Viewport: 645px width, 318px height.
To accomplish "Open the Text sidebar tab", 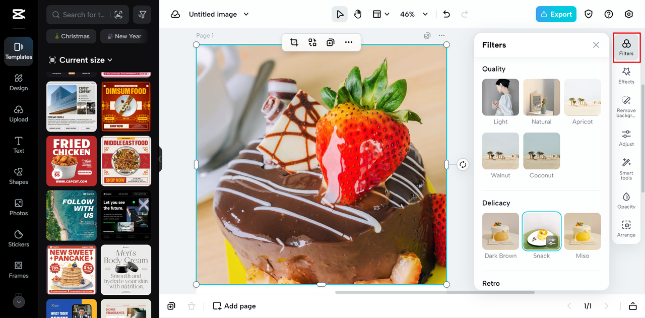I will coord(19,145).
